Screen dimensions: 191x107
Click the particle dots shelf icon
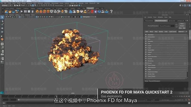17,11
